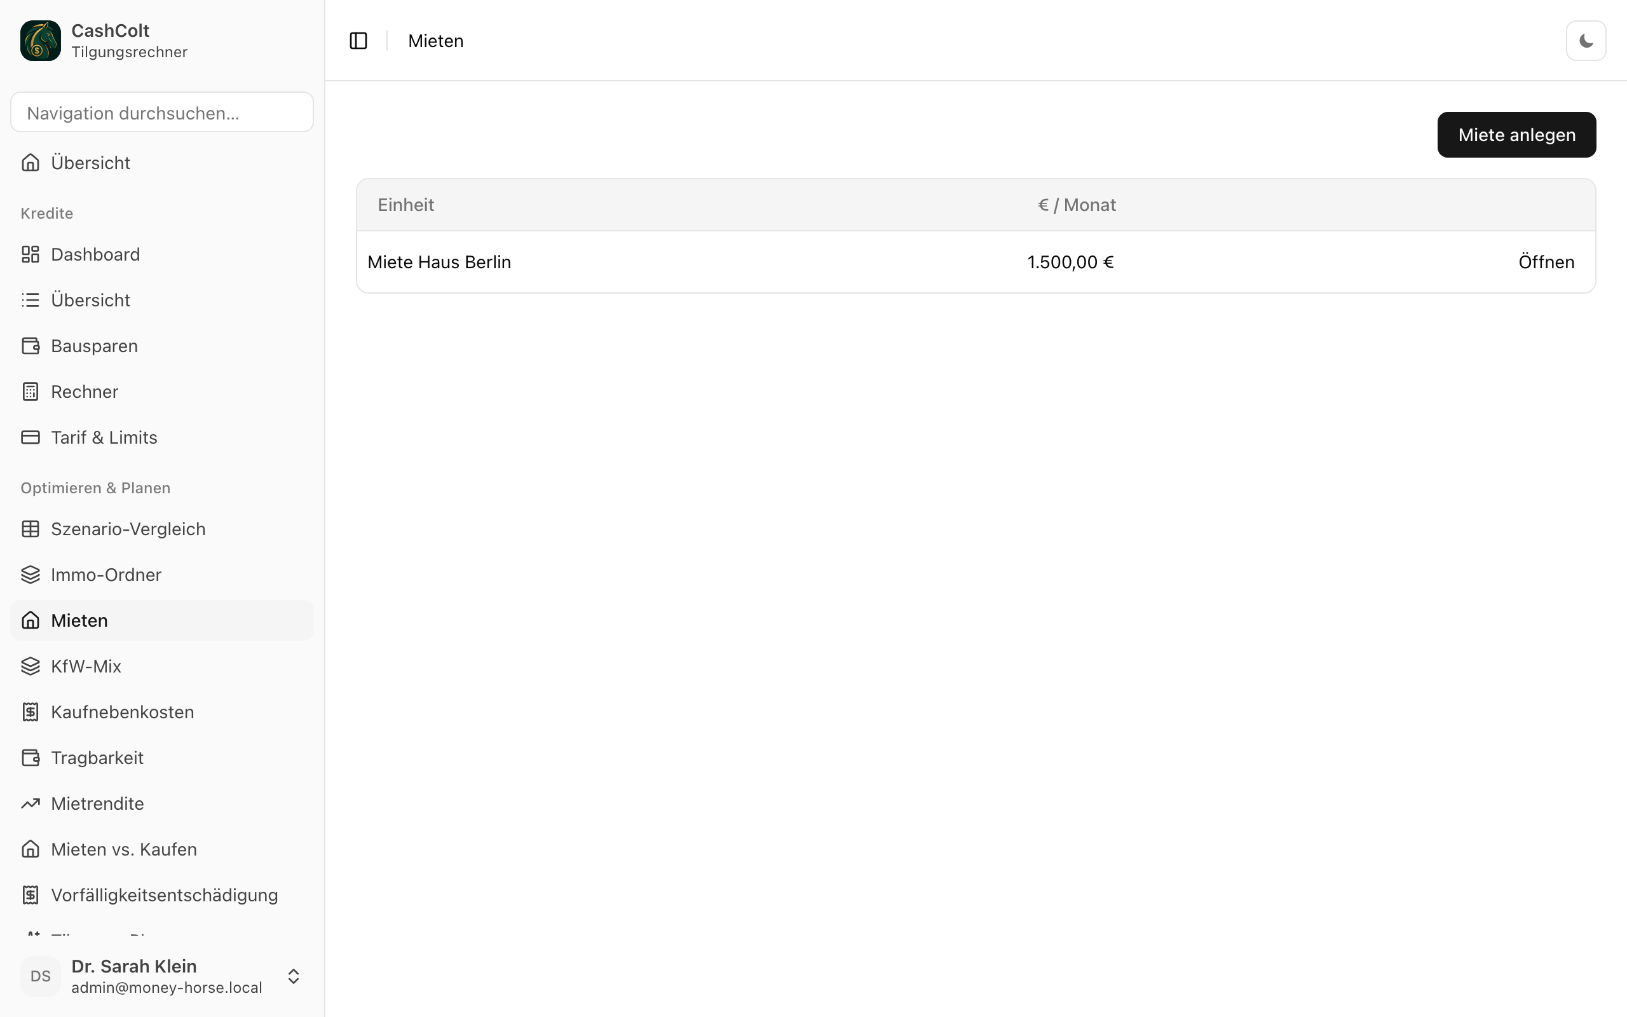Go to Mieten vs. Kaufen page
Viewport: 1627px width, 1017px height.
(x=162, y=849)
